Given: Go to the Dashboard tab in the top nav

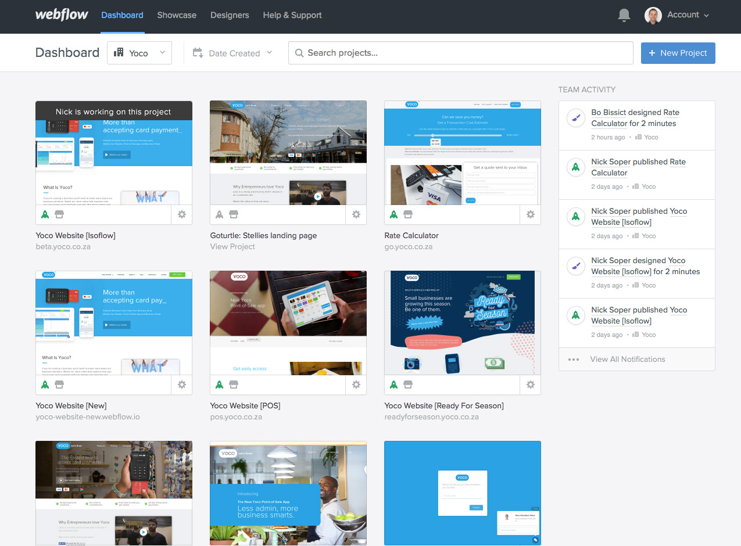Looking at the screenshot, I should (x=122, y=15).
